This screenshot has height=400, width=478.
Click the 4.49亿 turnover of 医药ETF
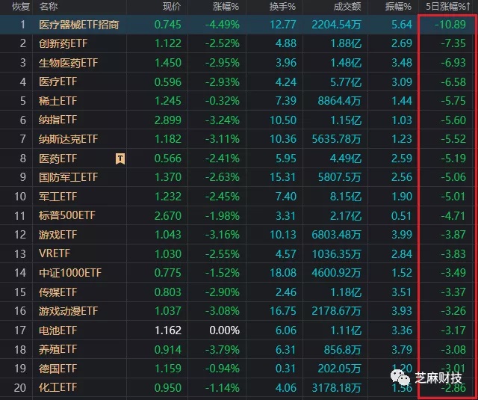pyautogui.click(x=346, y=159)
